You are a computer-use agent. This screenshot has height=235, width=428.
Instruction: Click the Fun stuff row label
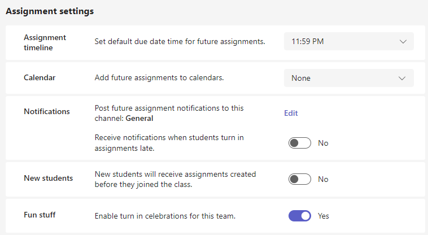click(40, 215)
